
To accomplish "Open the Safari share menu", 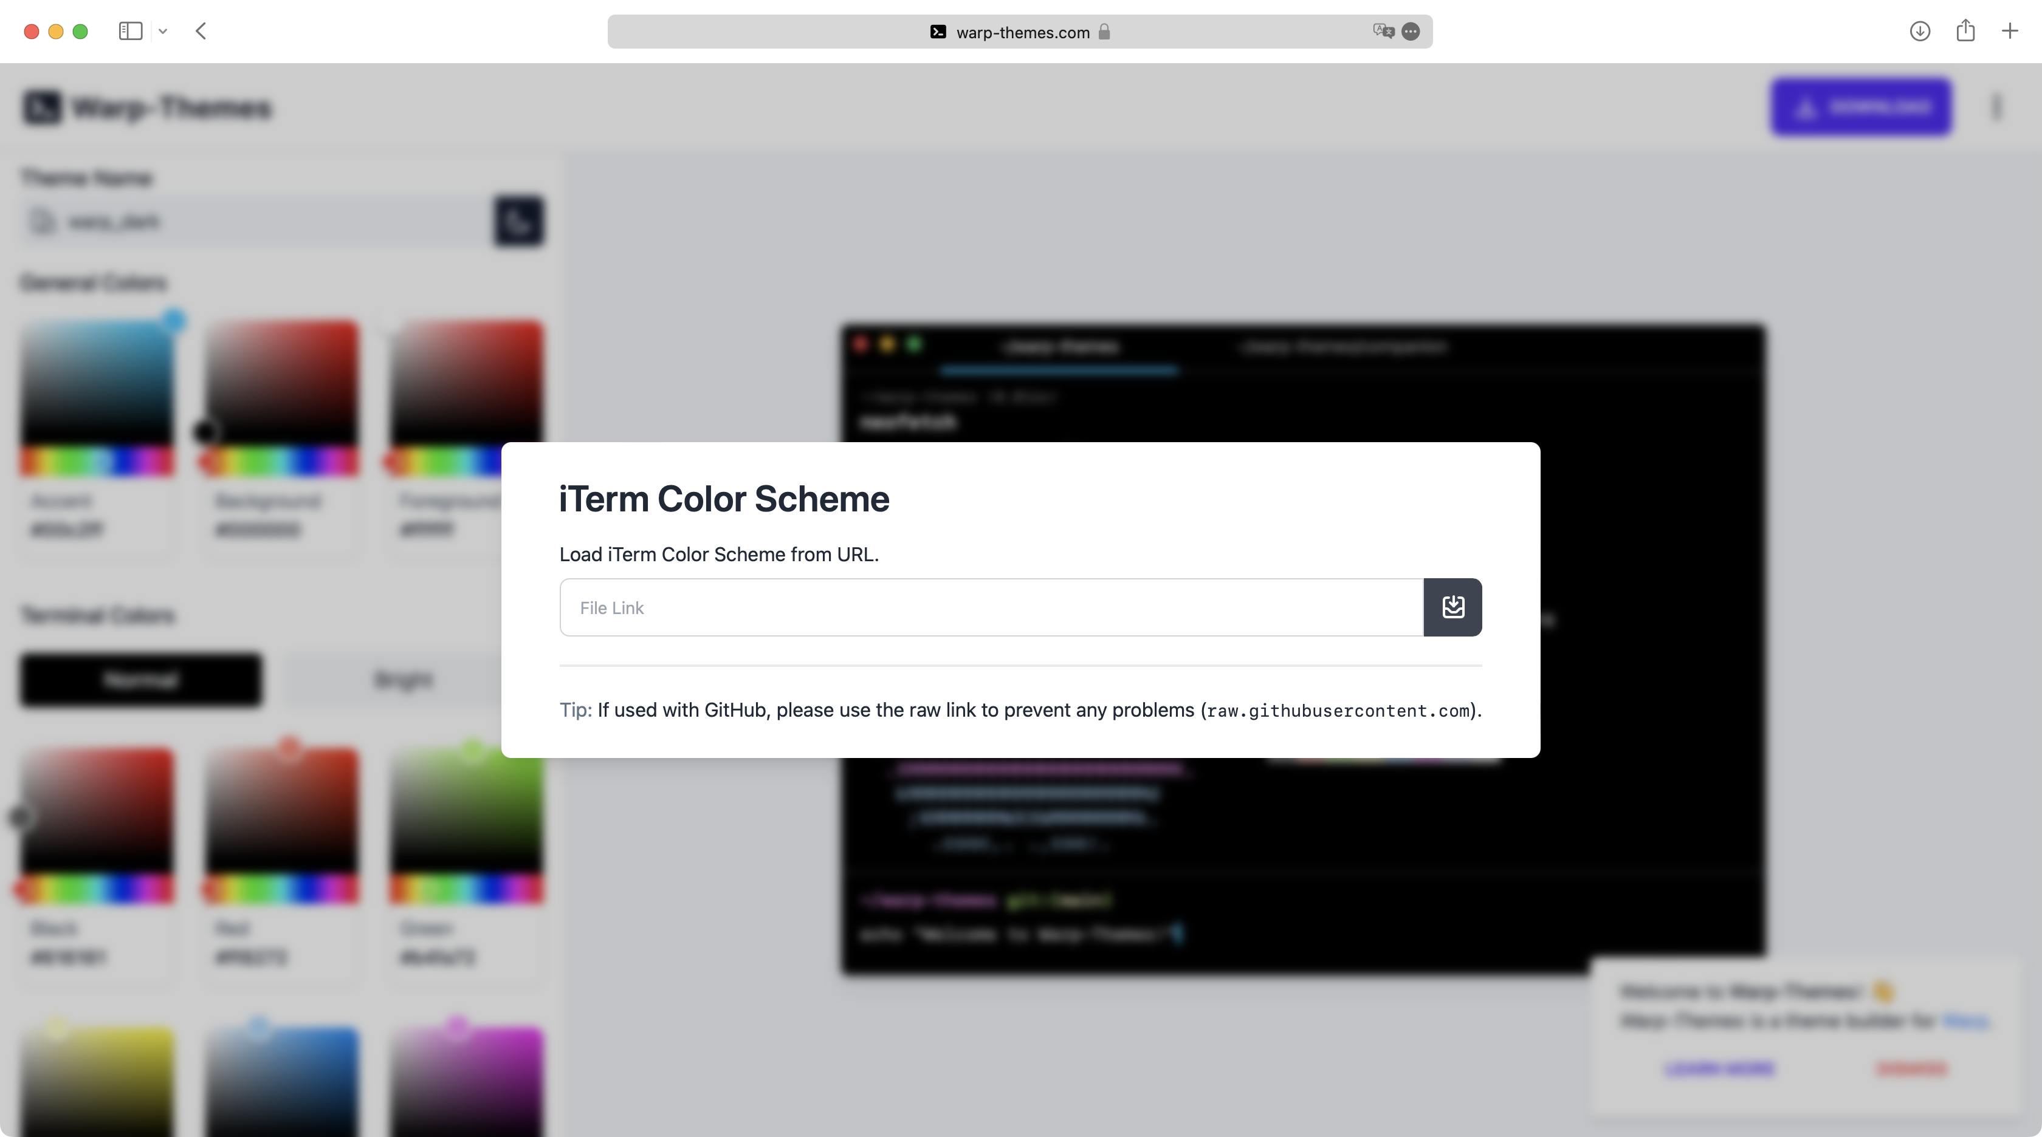I will point(1965,30).
